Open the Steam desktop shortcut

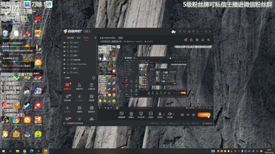(27, 106)
